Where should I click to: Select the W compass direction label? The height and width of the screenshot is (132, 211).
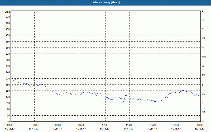[x=203, y=66]
